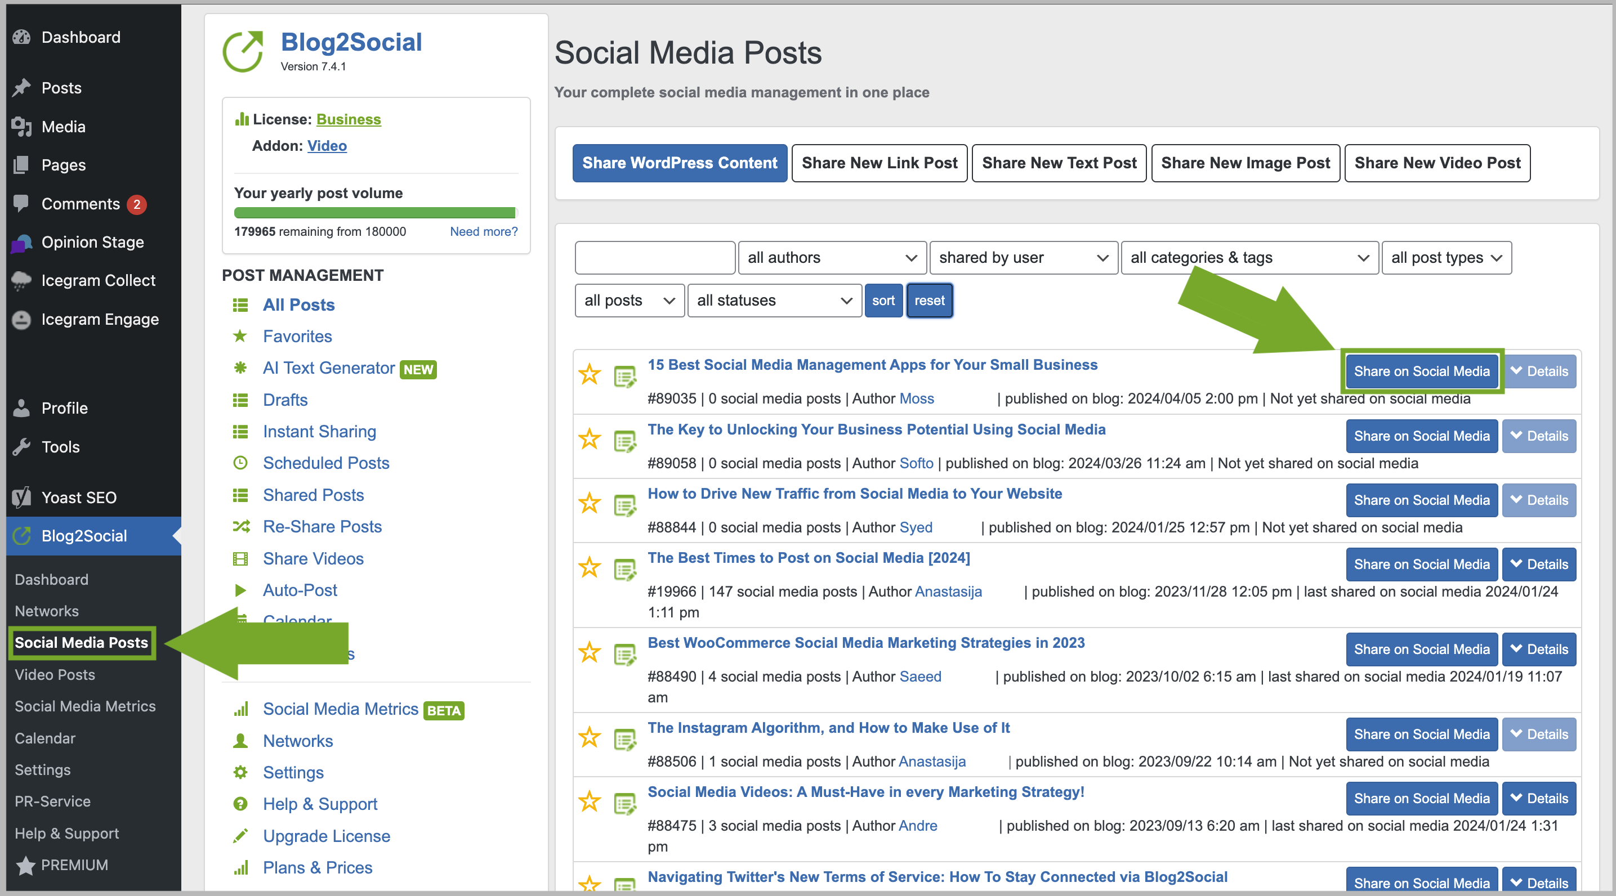Favorite 'Best WooCommerce Social Media Marketing' star
This screenshot has height=896, width=1616.
589,653
